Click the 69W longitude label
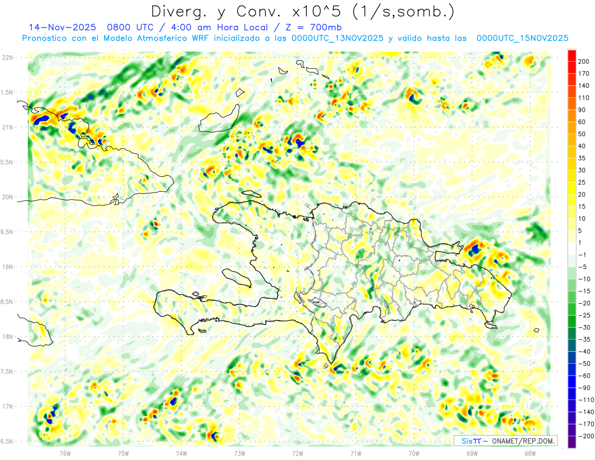The width and height of the screenshot is (595, 460). point(472,453)
